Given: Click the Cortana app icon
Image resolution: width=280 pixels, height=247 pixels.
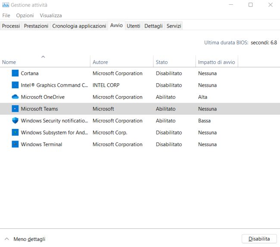Looking at the screenshot, I should (15, 73).
